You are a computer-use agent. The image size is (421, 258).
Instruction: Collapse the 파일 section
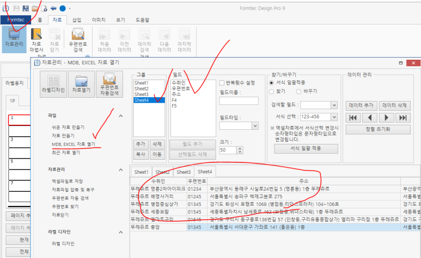click(x=121, y=116)
